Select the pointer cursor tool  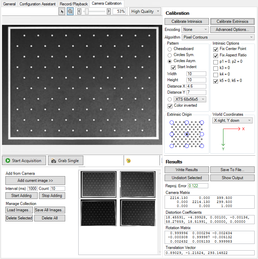coord(62,11)
